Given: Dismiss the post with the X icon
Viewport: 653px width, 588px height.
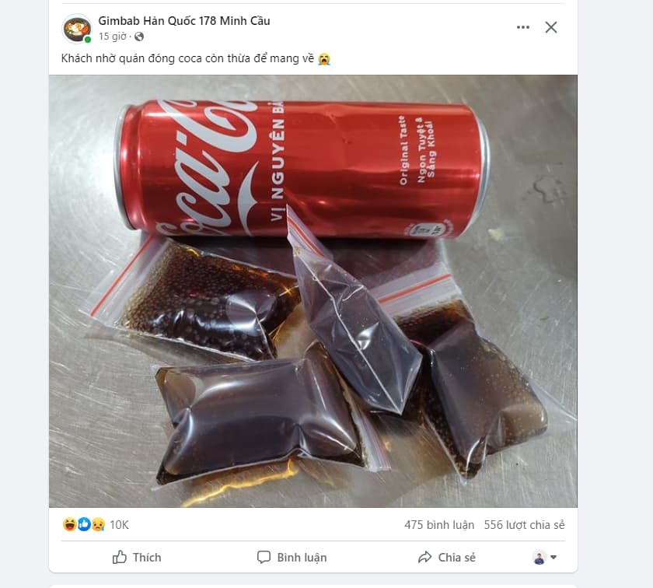Looking at the screenshot, I should tap(551, 27).
